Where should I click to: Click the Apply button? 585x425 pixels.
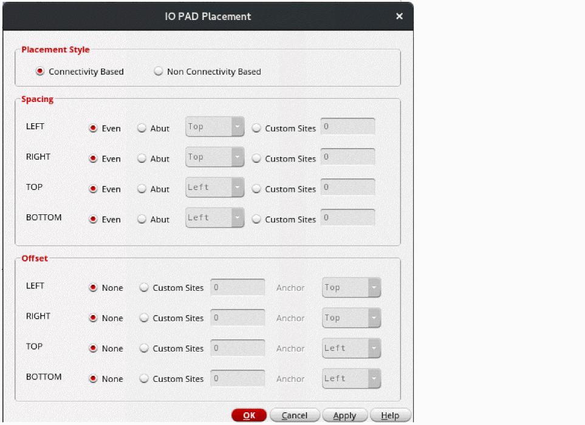344,415
